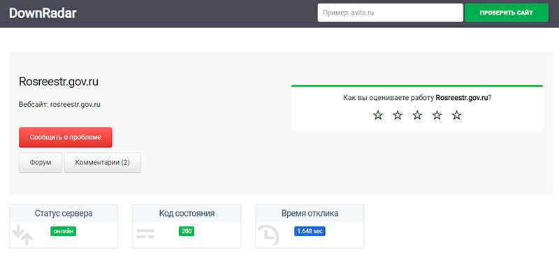
Task: Rate Rosreestr.gov.ru four stars
Action: [x=437, y=115]
